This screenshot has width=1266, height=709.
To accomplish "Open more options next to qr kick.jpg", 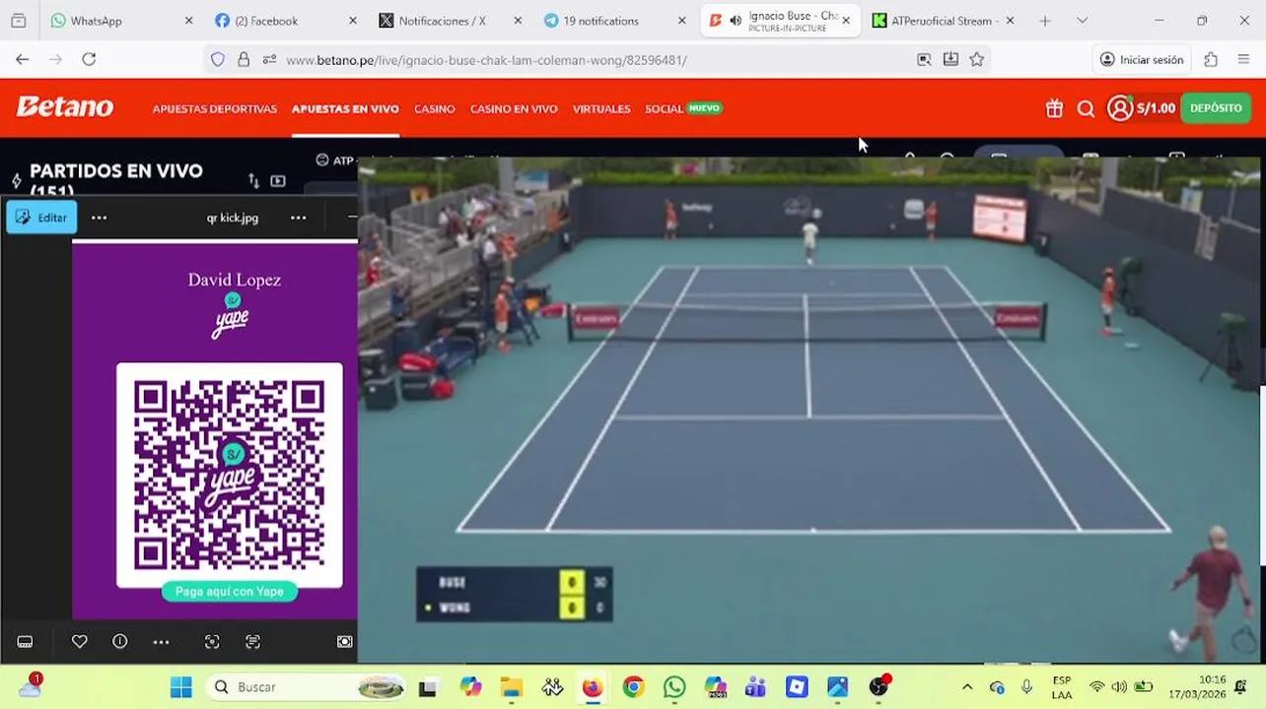I will [299, 218].
